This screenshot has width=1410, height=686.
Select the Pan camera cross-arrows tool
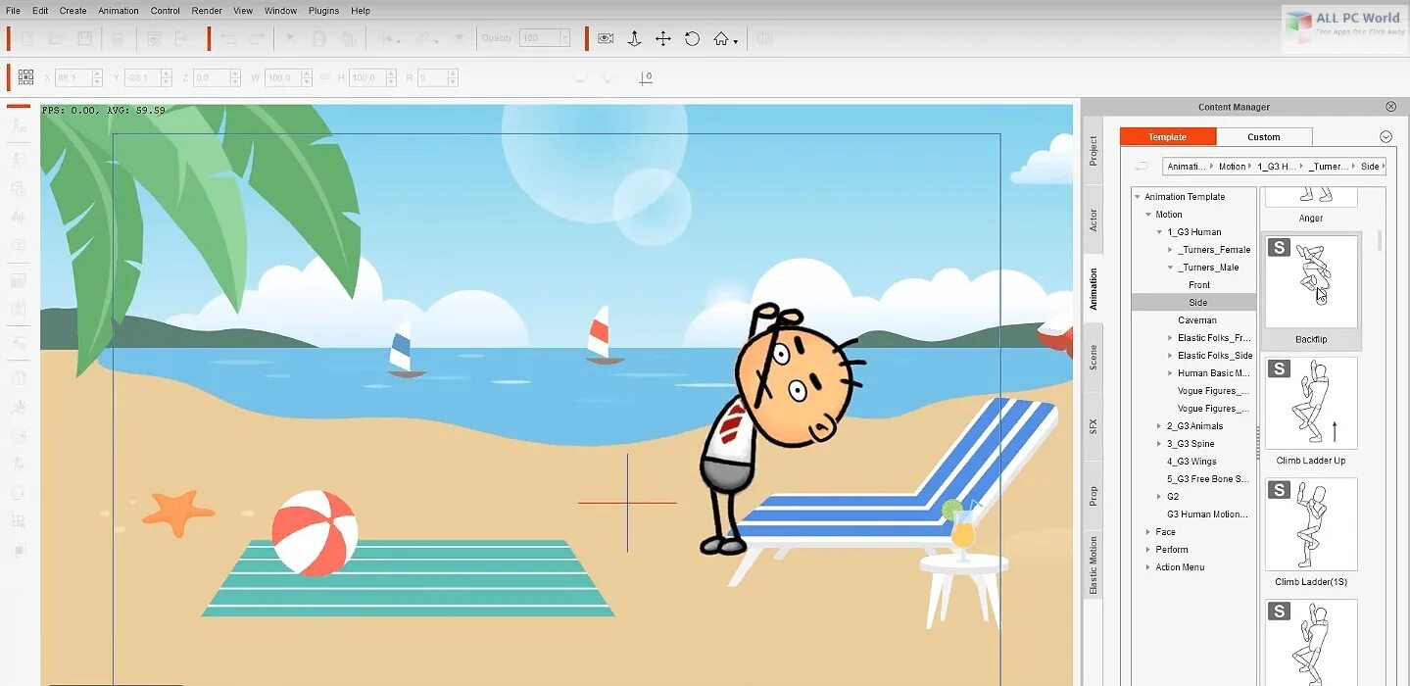click(663, 39)
